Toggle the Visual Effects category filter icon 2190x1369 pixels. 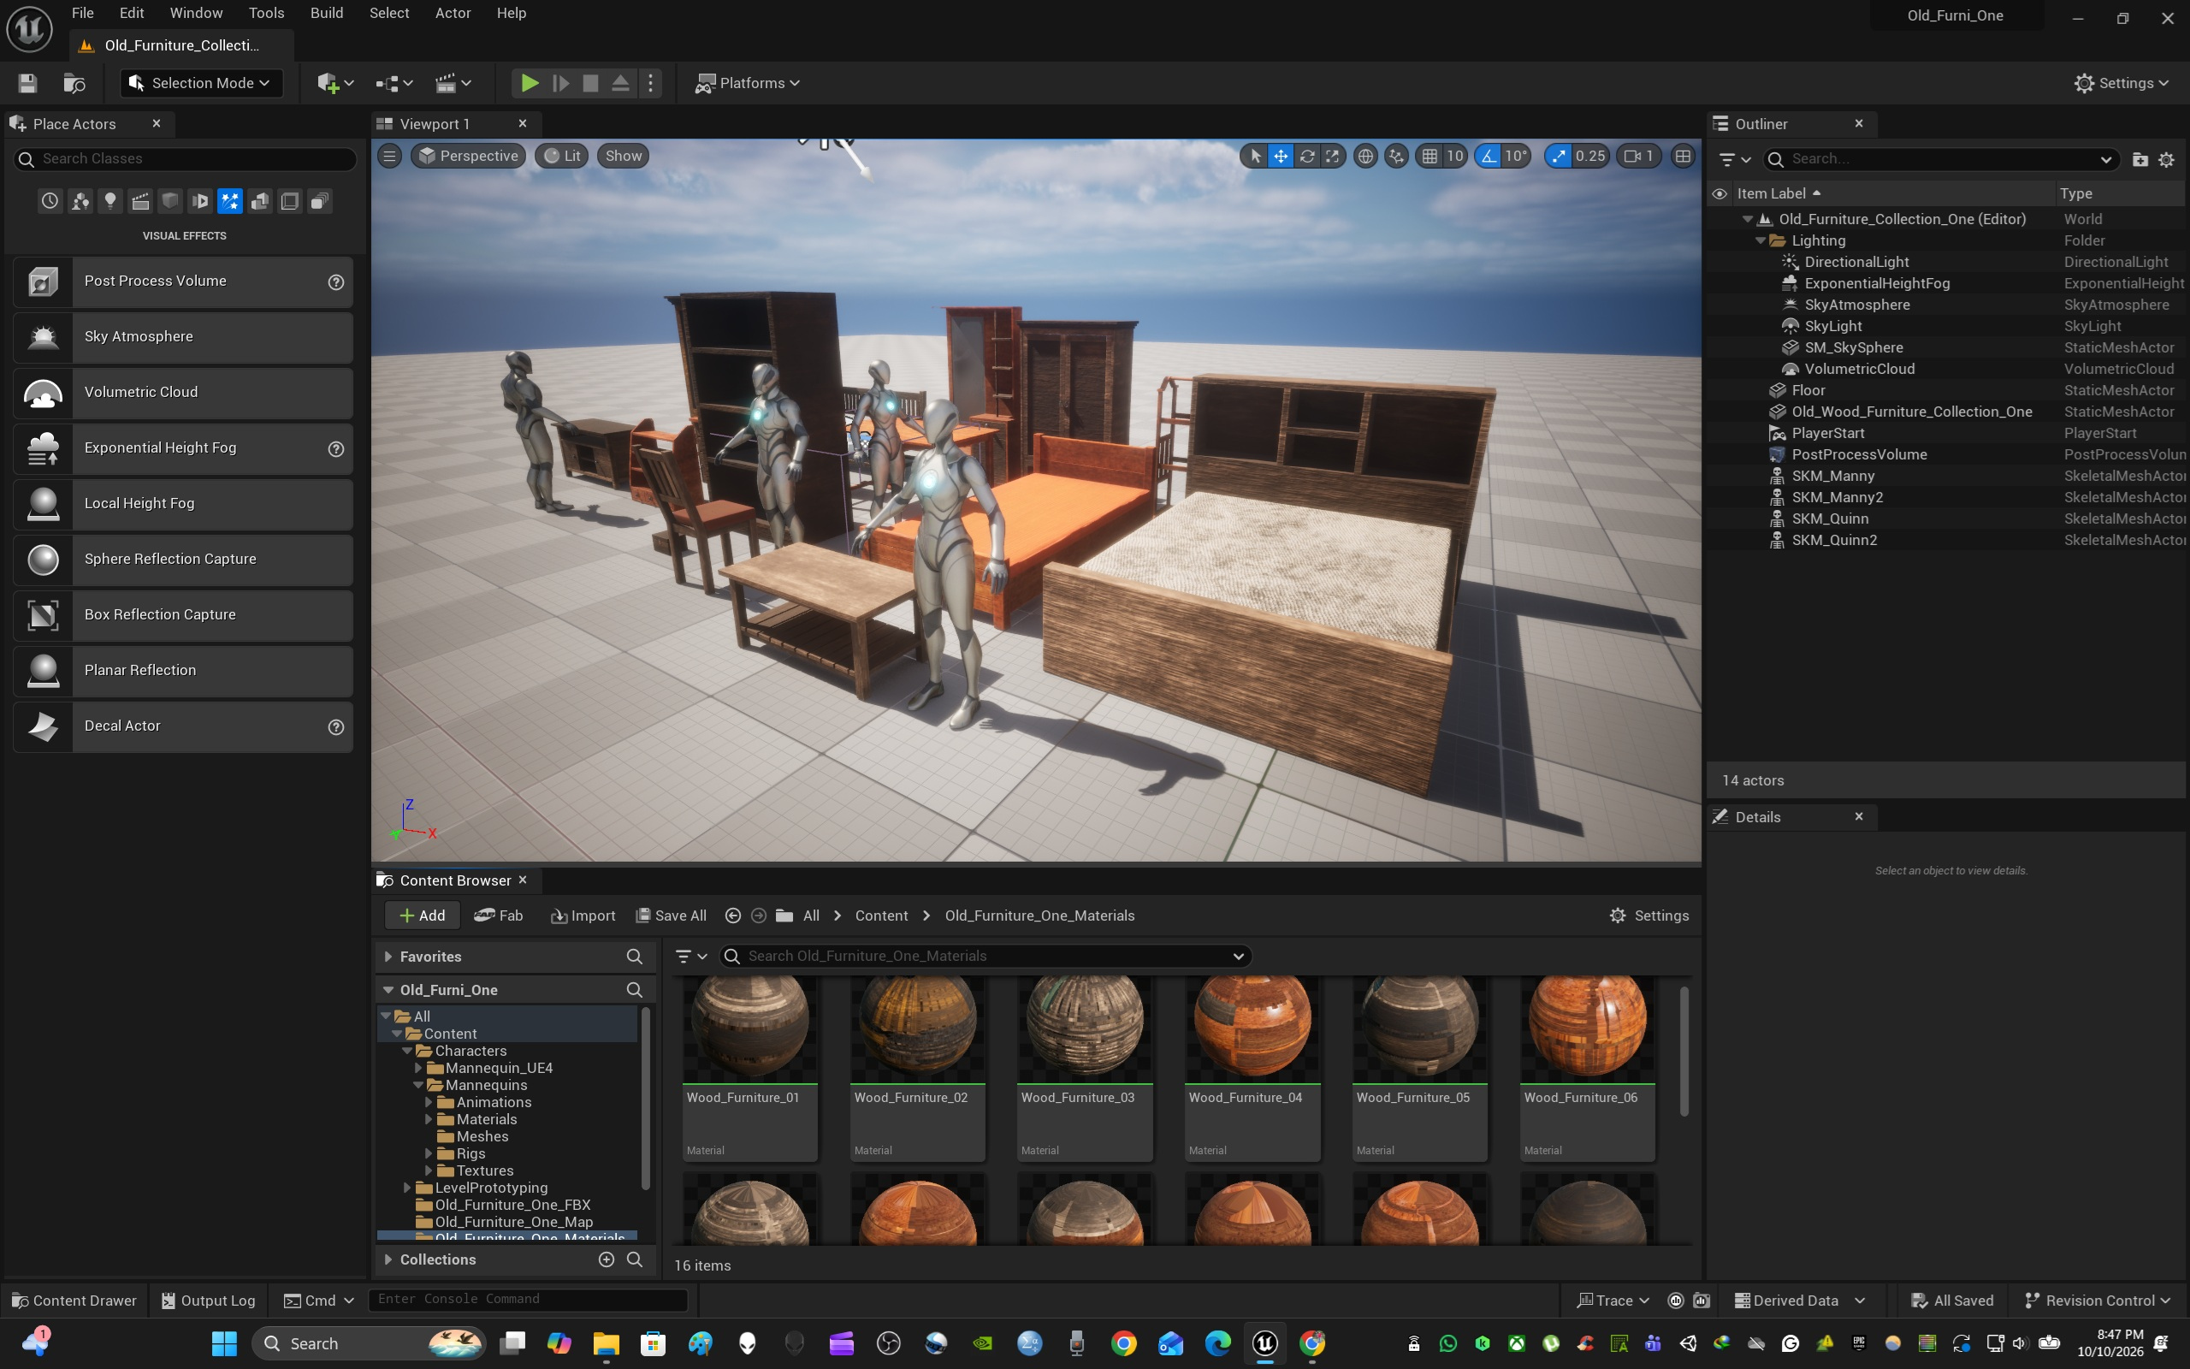pos(230,201)
